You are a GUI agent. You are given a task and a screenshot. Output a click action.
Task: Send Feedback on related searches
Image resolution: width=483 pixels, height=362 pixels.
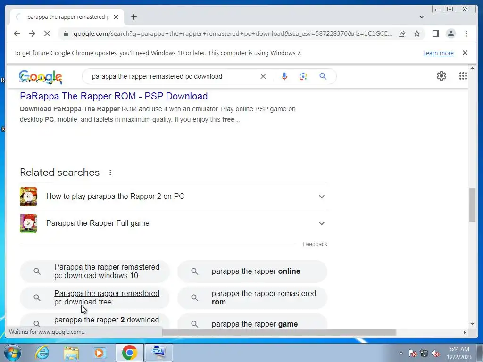[x=315, y=244]
